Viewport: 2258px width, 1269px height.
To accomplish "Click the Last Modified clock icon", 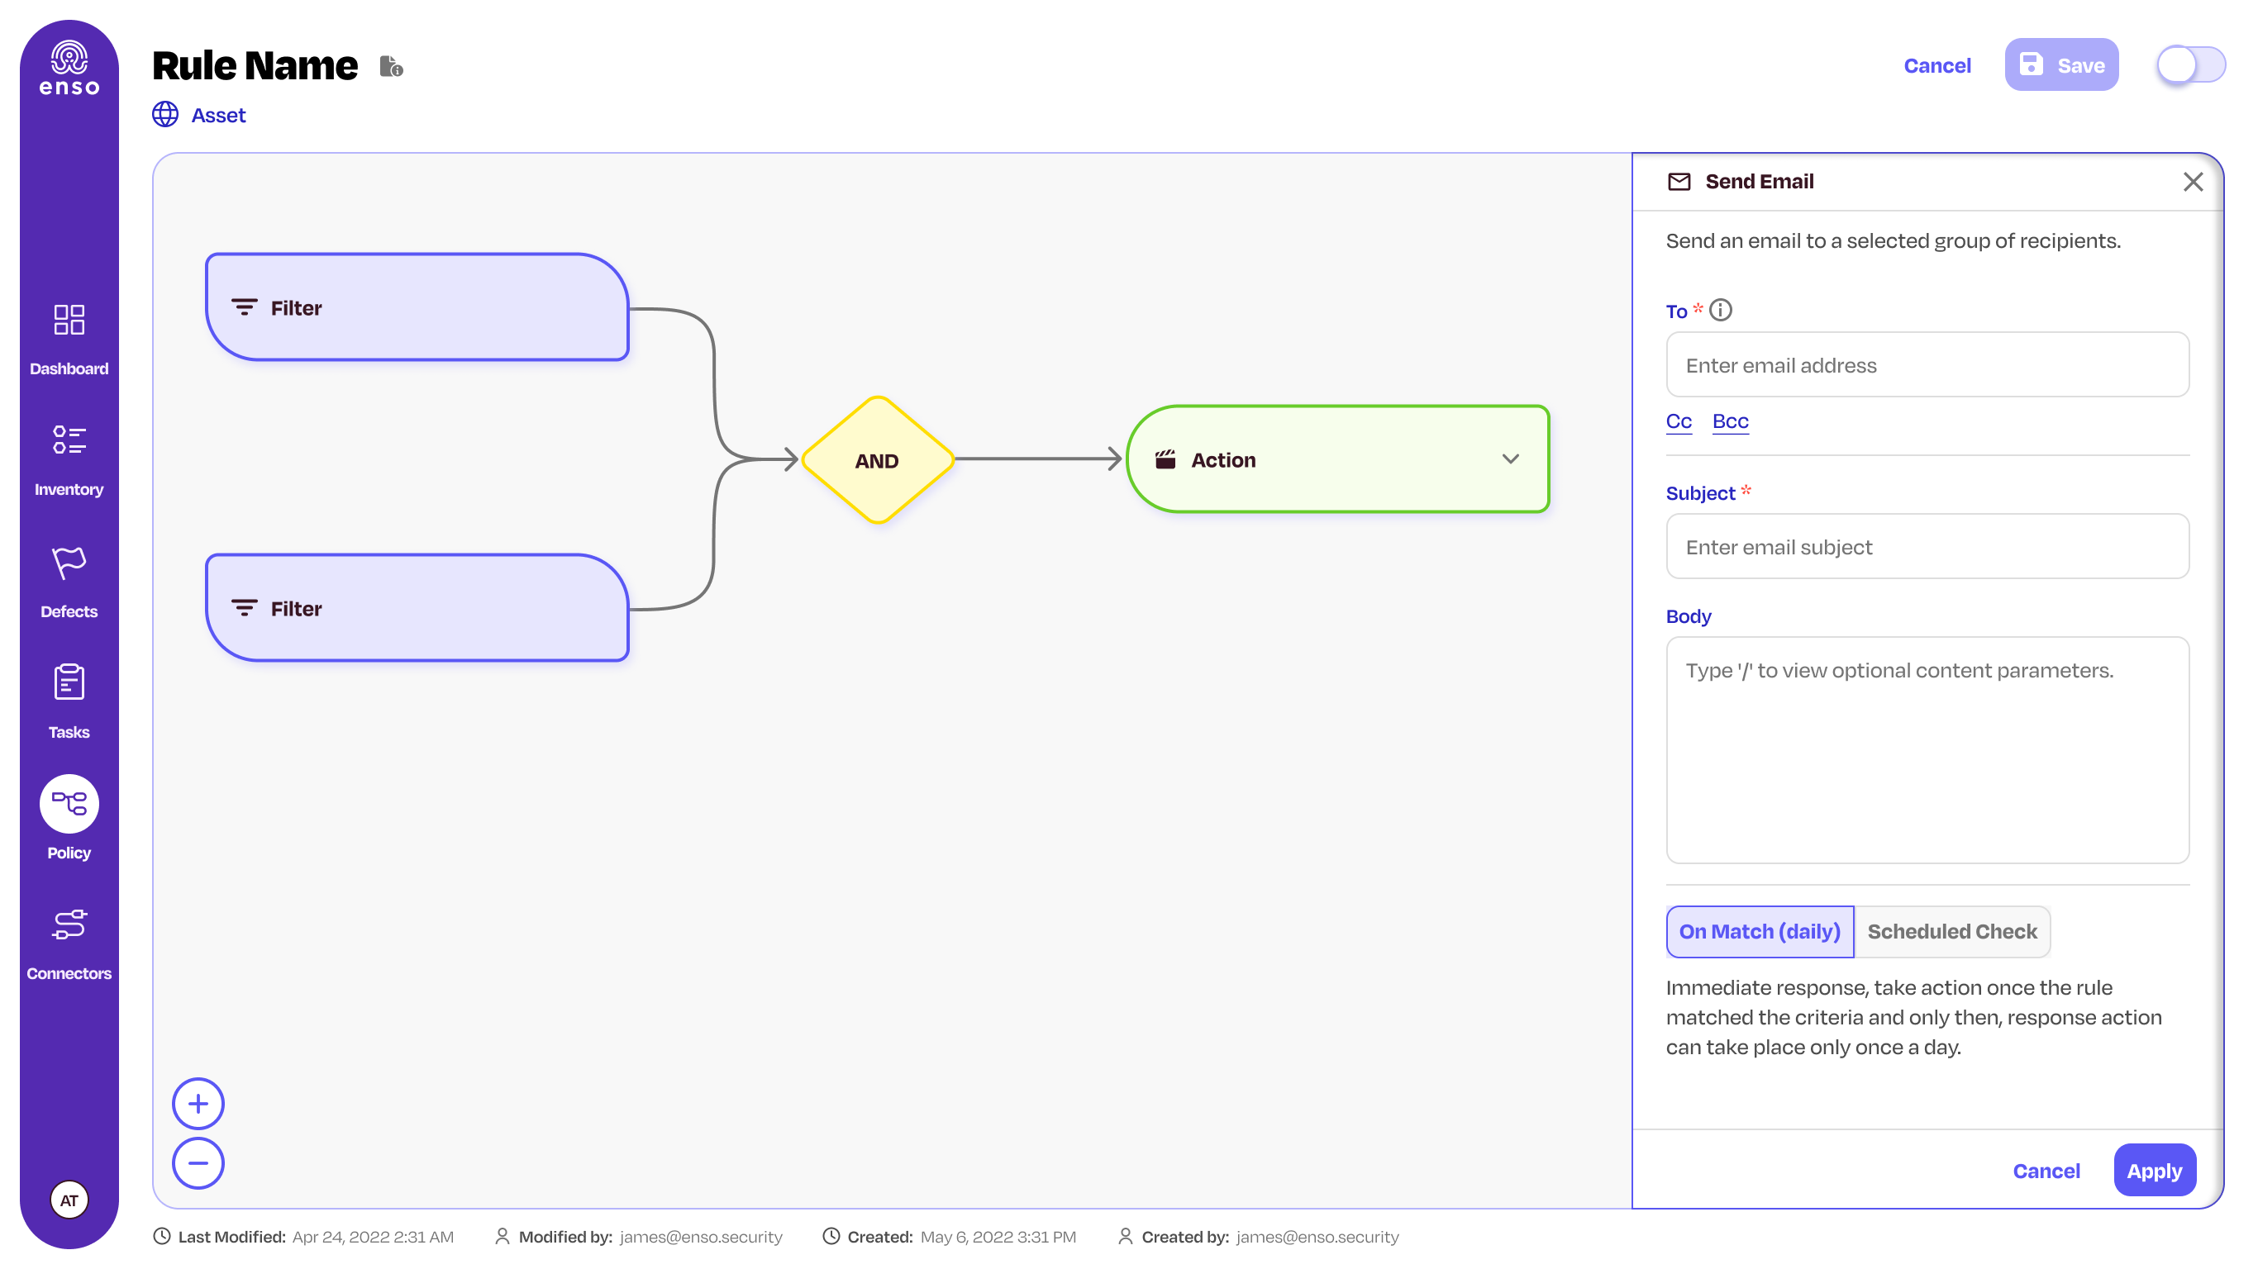I will pyautogui.click(x=162, y=1237).
